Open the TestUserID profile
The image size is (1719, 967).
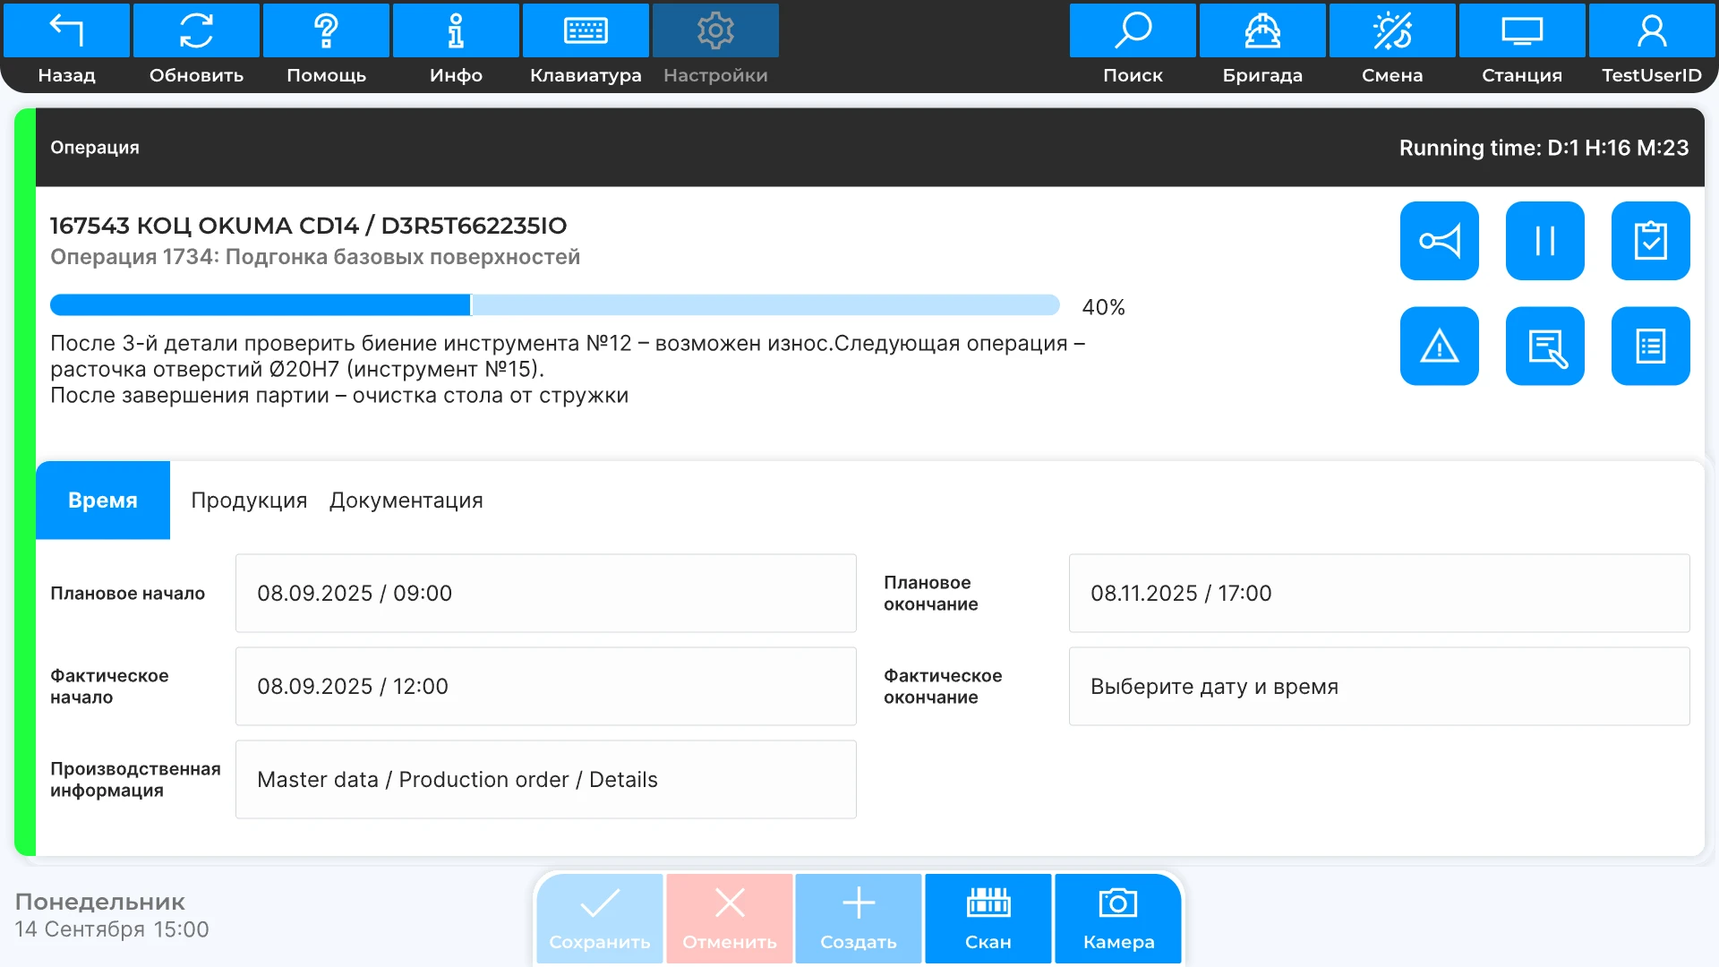click(1652, 47)
